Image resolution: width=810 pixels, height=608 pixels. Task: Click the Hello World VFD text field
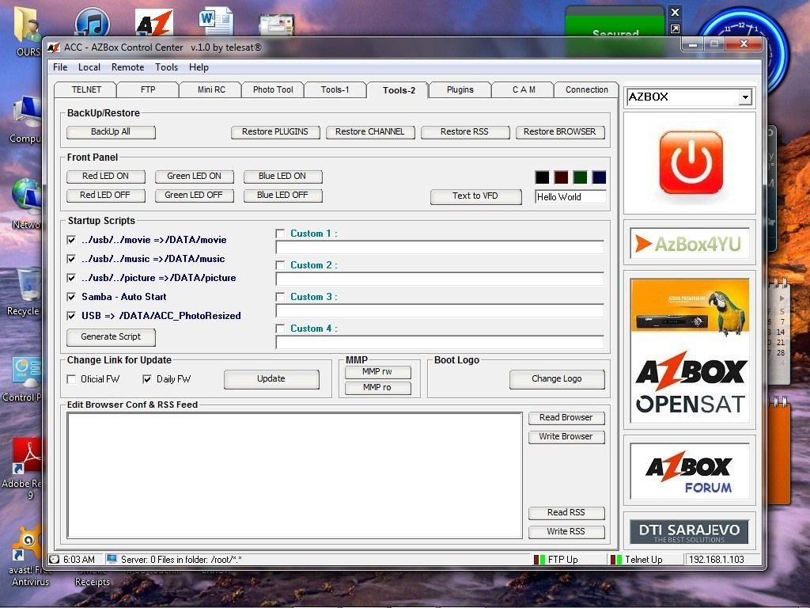click(570, 197)
